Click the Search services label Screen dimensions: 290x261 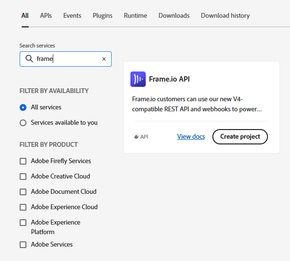[37, 46]
